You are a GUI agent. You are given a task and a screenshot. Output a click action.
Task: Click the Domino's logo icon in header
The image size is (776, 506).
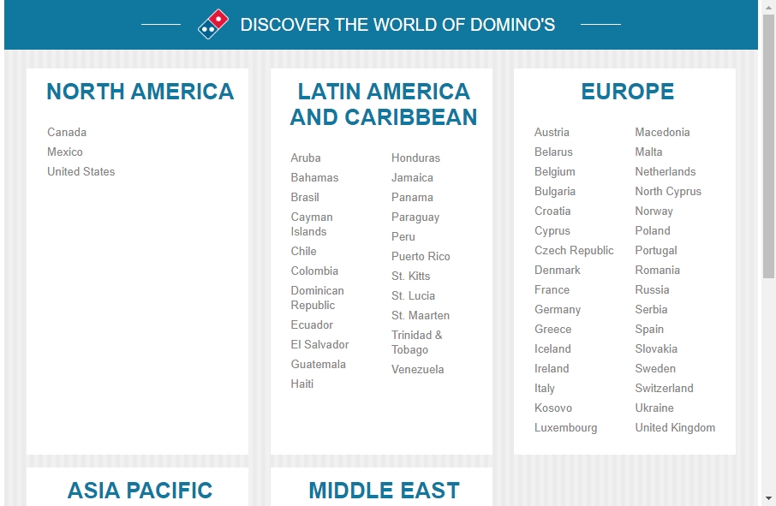(213, 24)
